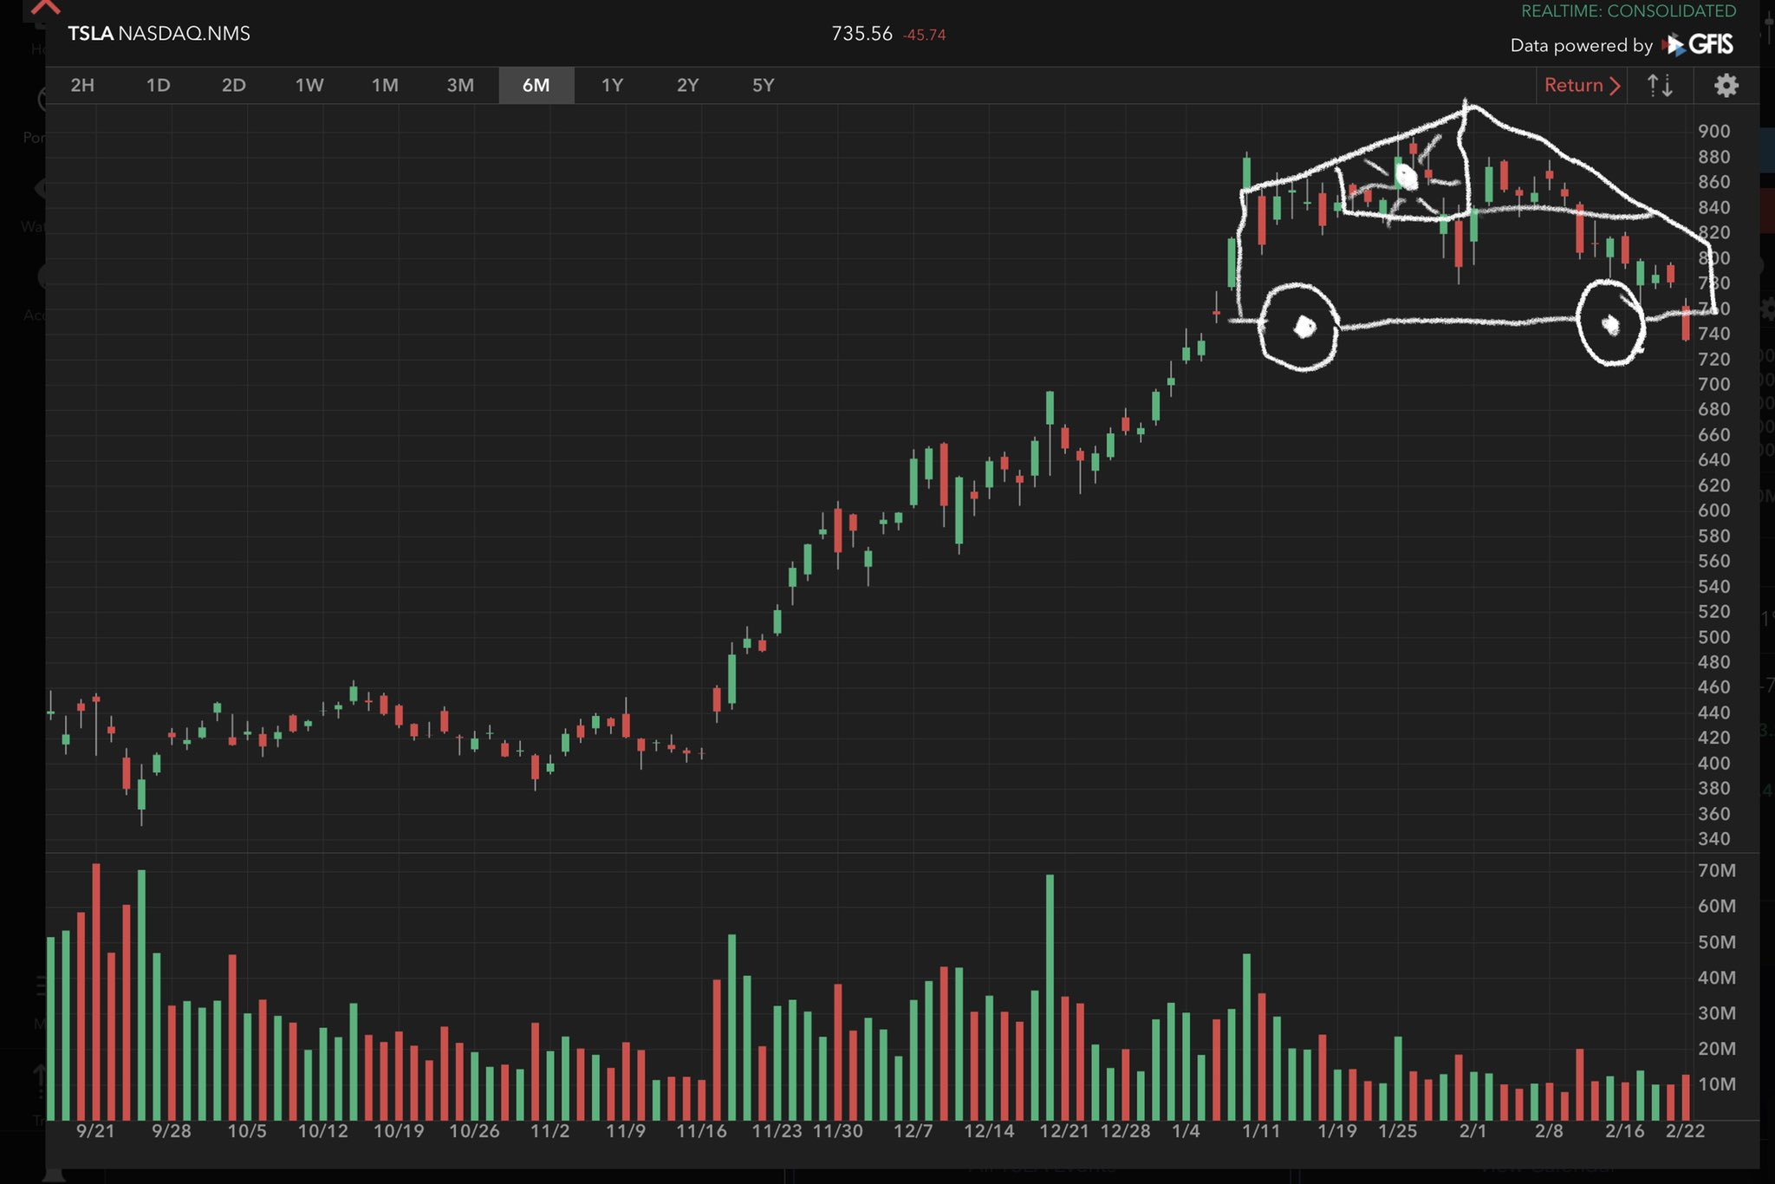1775x1184 pixels.
Task: Click the tallest green volume bar near 12/21
Action: [x=1050, y=997]
